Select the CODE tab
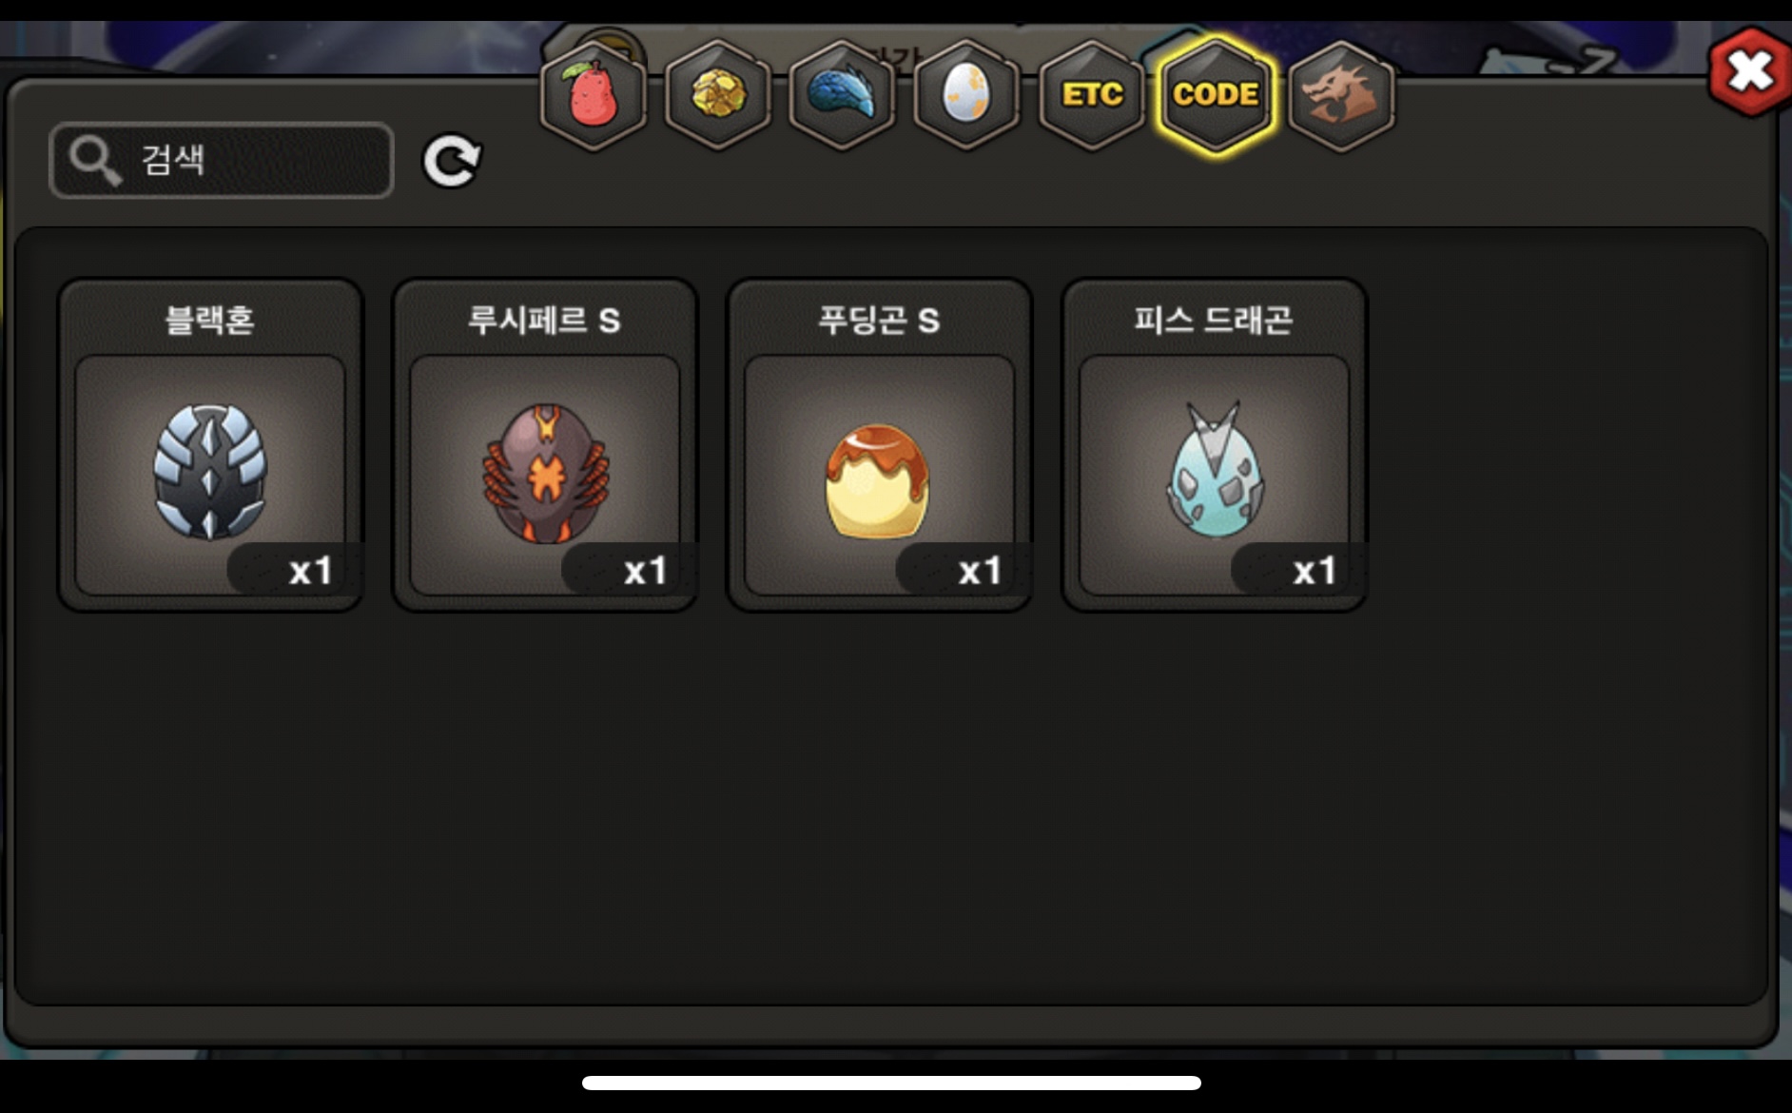The height and width of the screenshot is (1113, 1792). (x=1216, y=95)
